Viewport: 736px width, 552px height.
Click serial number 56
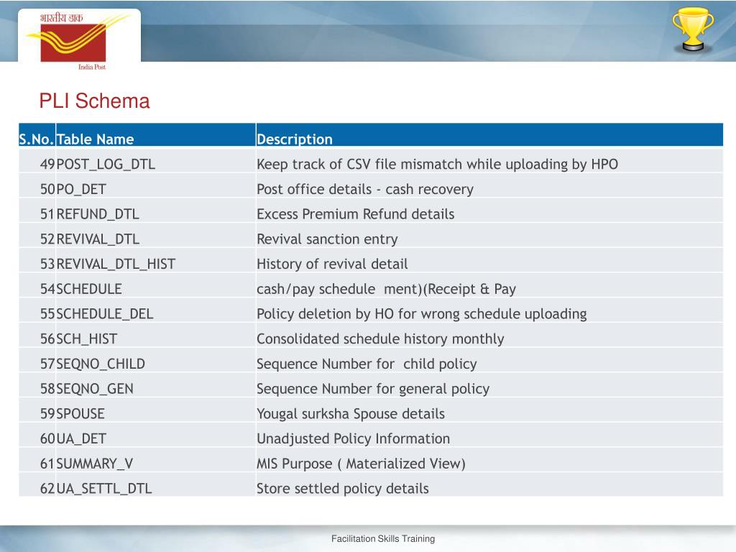(x=47, y=339)
